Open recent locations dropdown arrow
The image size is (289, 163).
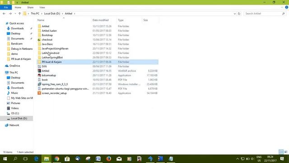(15, 14)
